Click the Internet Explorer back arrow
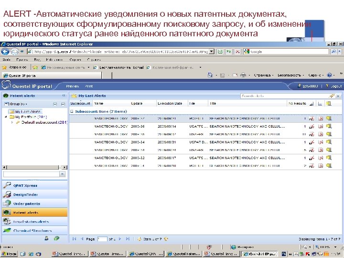344x258 pixels. click(5, 52)
